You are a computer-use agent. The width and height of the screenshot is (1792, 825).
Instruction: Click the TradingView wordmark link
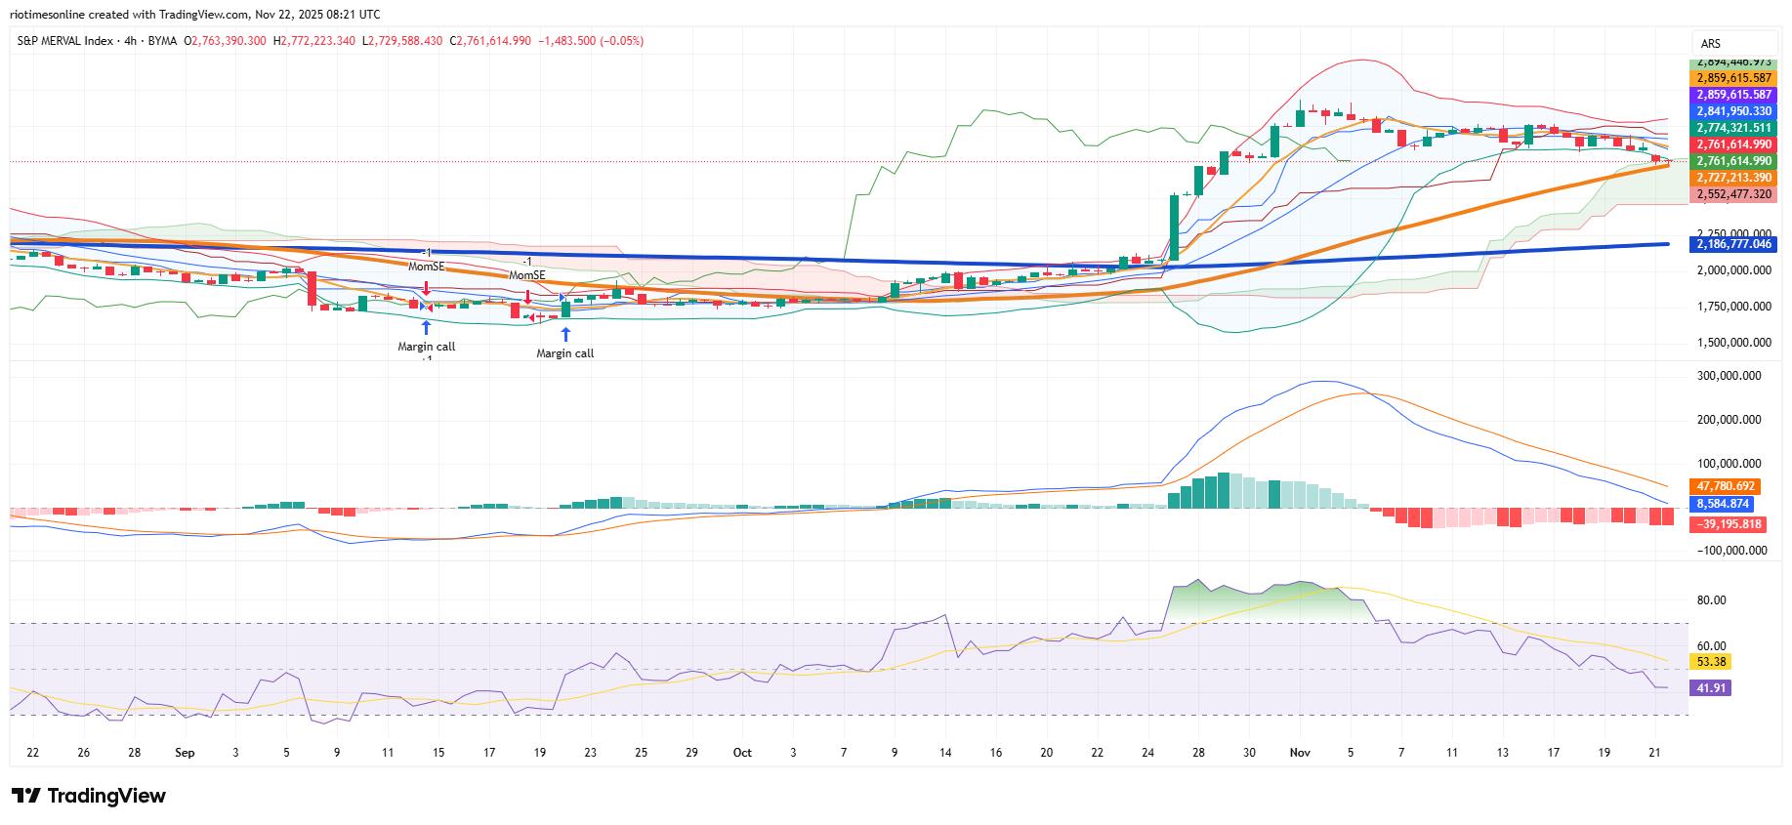click(x=106, y=796)
